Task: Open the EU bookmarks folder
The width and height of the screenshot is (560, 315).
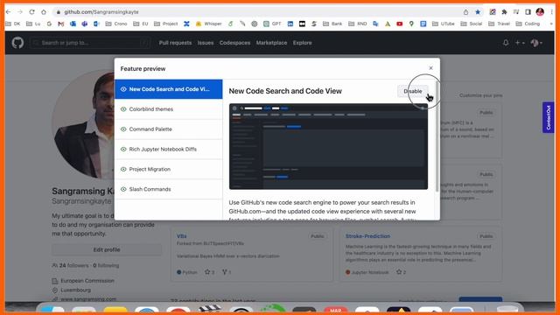Action: point(140,24)
